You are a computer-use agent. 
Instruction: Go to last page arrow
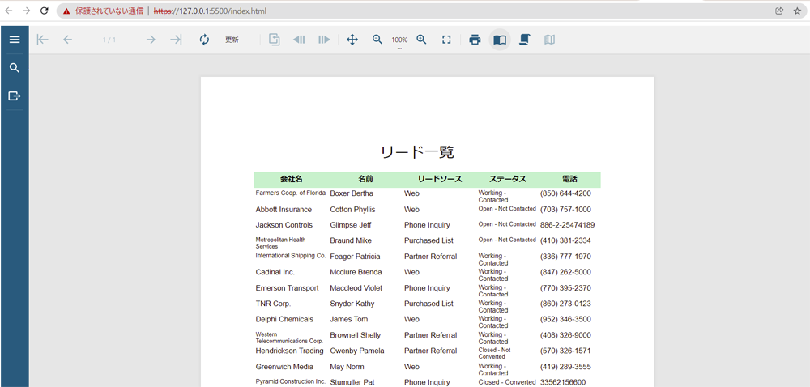176,40
